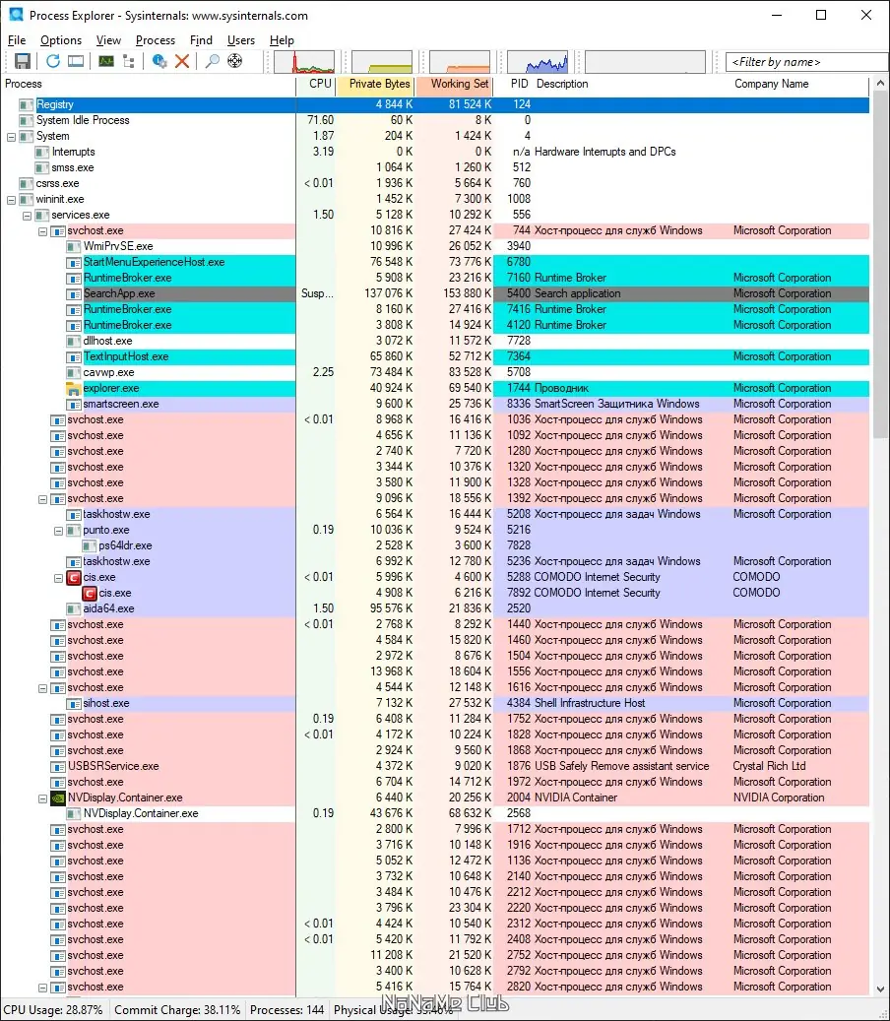Viewport: 890px width, 1021px height.
Task: Collapse the wininit.exe tree node
Action: pyautogui.click(x=11, y=200)
